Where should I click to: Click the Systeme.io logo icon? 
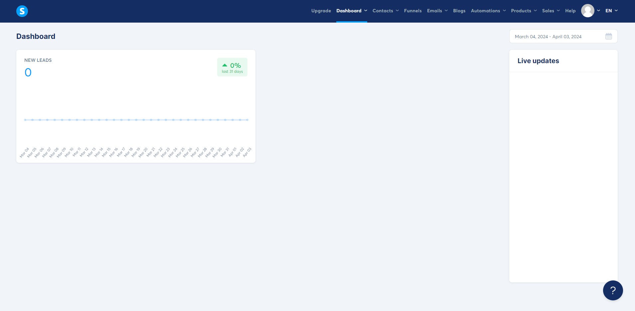22,11
